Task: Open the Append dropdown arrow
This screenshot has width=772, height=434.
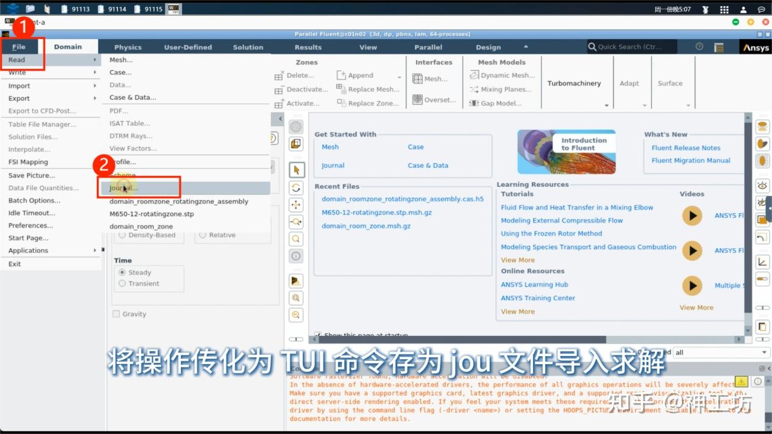Action: point(399,77)
